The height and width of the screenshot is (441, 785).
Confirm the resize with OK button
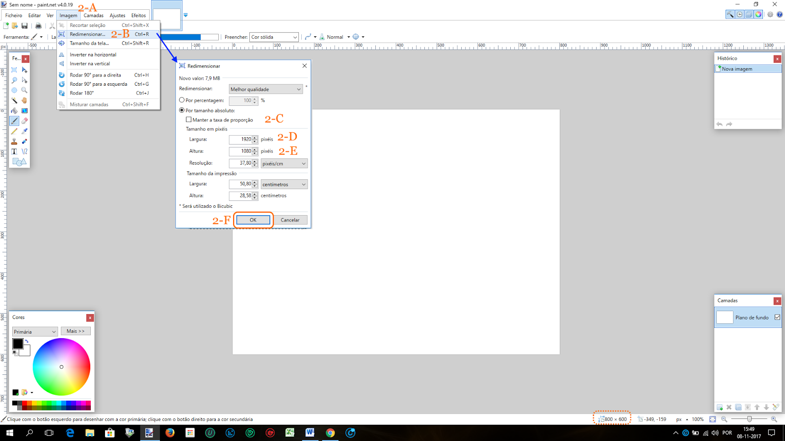tap(253, 220)
